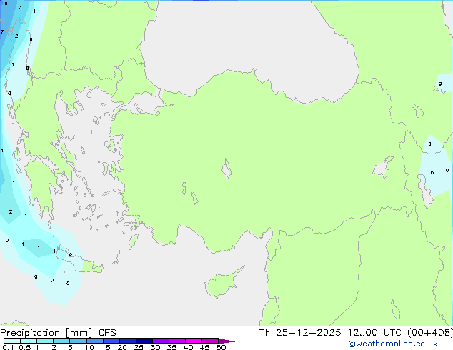453x350 pixels.
Task: Click the 'Th 25-12-2025' date text
Action: 300,333
